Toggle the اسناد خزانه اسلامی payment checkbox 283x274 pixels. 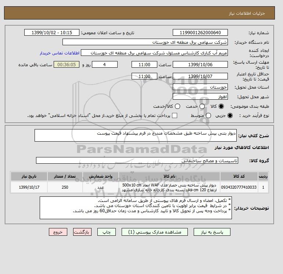175,115
